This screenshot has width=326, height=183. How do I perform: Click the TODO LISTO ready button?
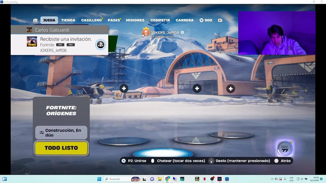pyautogui.click(x=61, y=148)
